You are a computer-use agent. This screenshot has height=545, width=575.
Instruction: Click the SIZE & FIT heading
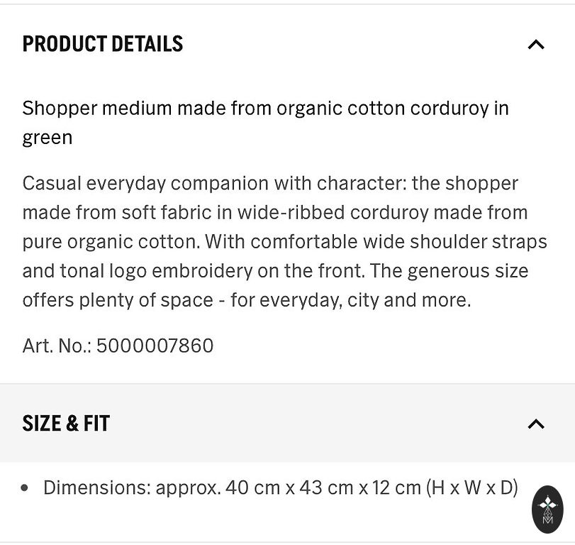point(66,424)
